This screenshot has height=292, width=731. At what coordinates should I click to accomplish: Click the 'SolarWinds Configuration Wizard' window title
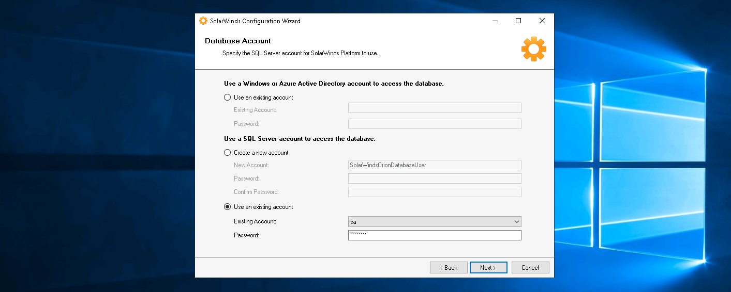pos(255,21)
